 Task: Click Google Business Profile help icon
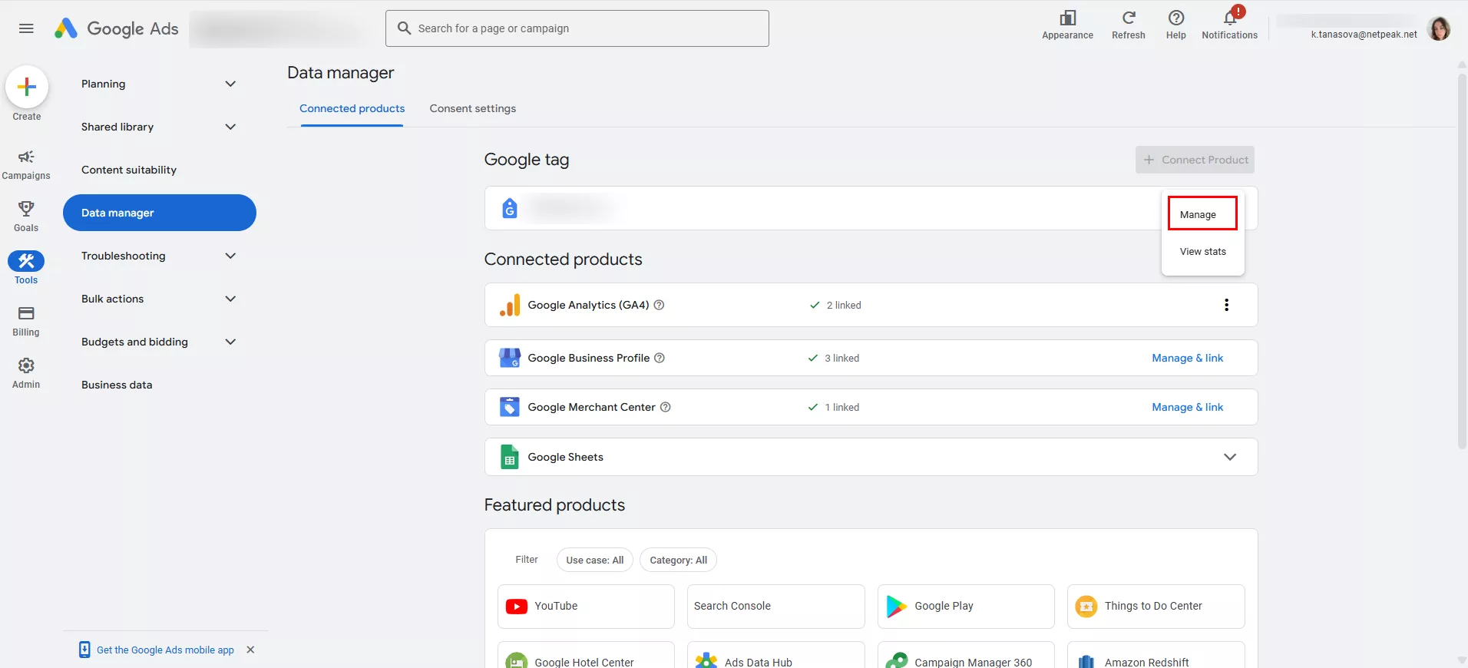click(660, 358)
